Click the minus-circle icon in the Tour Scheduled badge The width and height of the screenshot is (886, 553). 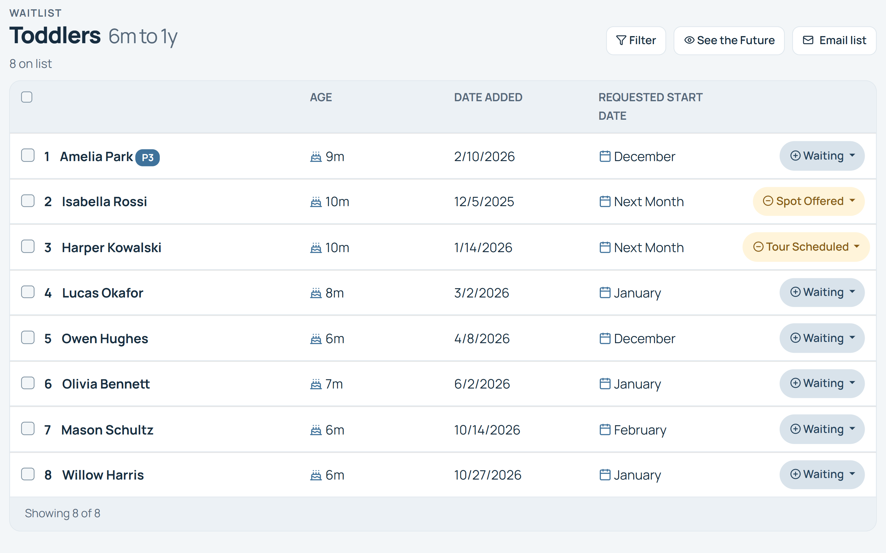[758, 247]
